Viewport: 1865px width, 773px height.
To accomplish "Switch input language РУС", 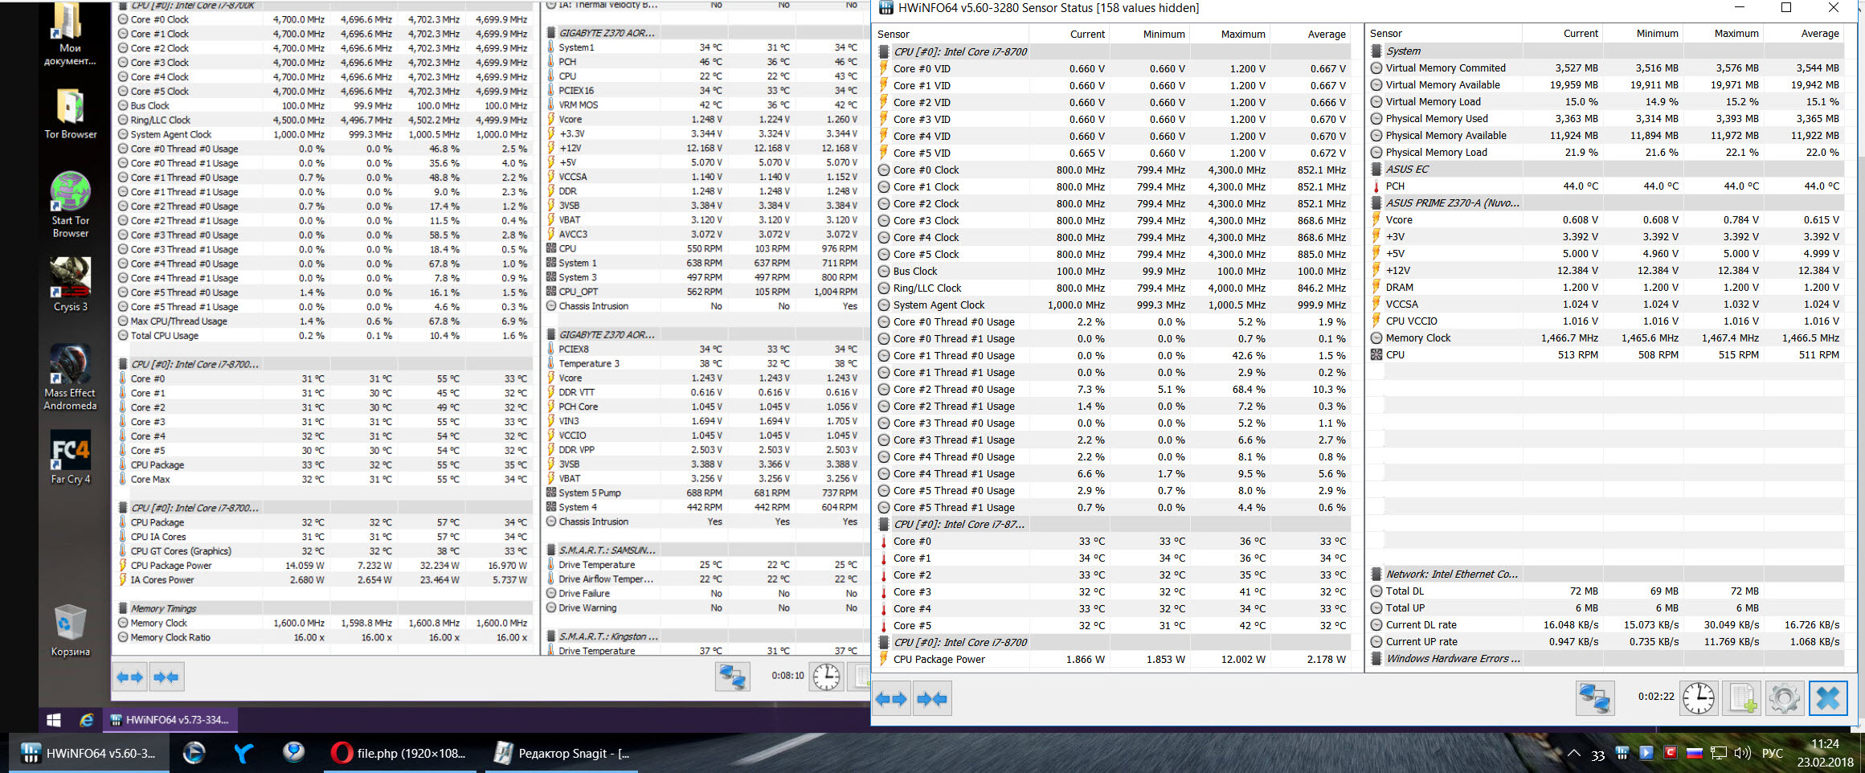I will pos(1773,754).
